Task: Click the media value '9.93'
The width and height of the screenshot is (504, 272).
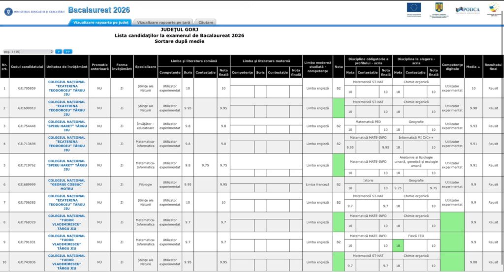Action: tap(473, 126)
